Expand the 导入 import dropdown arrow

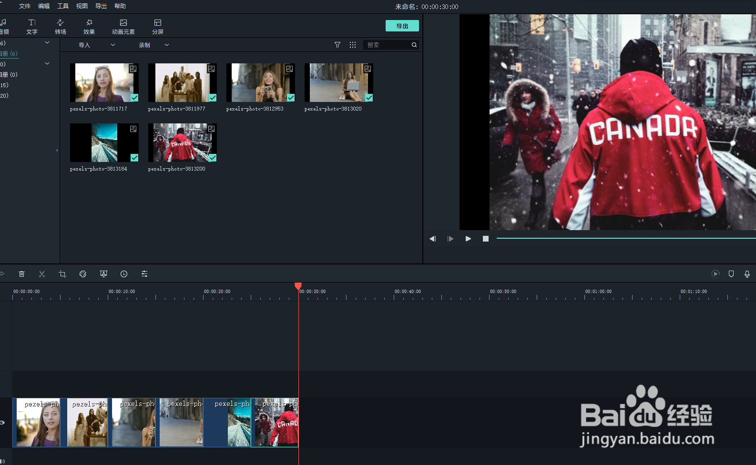(113, 45)
